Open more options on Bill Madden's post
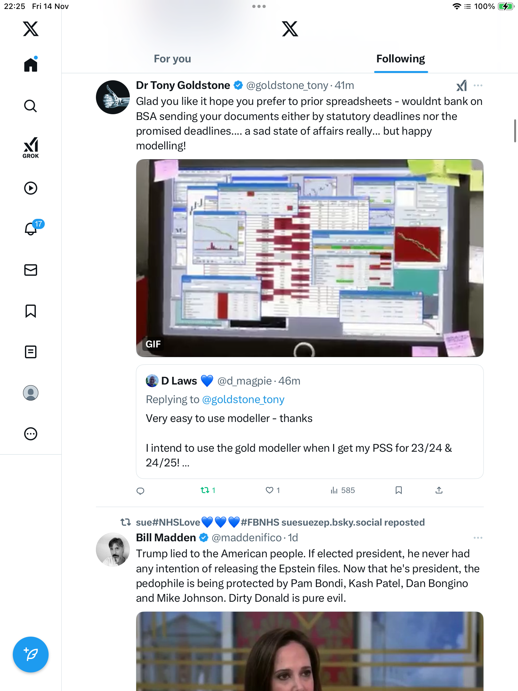This screenshot has height=691, width=518. coord(478,538)
